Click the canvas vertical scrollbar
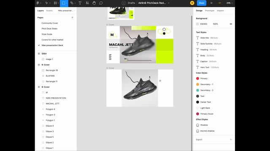This screenshot has height=151, width=270. [x=192, y=83]
